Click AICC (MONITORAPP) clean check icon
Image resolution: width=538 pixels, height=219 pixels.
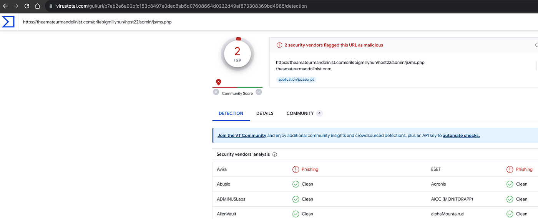click(x=510, y=199)
